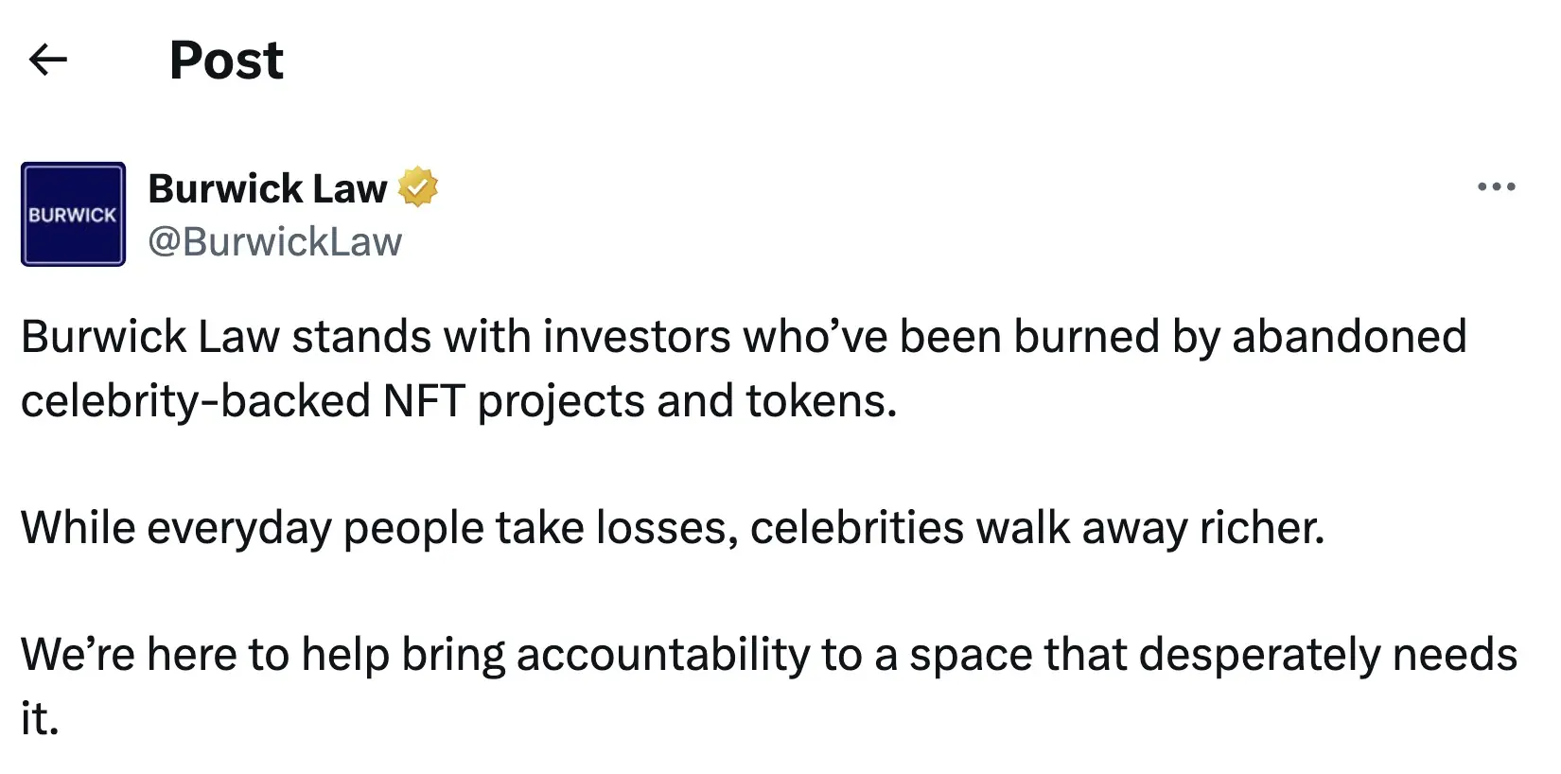Click the gold verified badge
The height and width of the screenshot is (774, 1561).
click(417, 187)
